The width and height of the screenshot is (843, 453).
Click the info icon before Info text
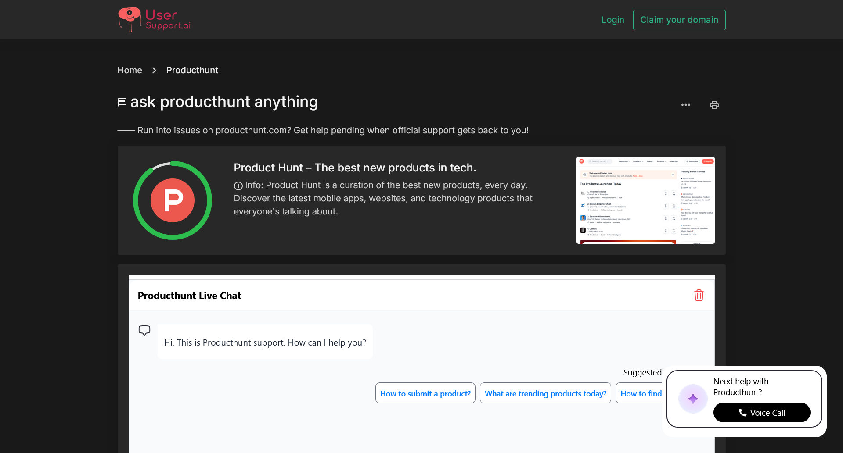coord(238,185)
